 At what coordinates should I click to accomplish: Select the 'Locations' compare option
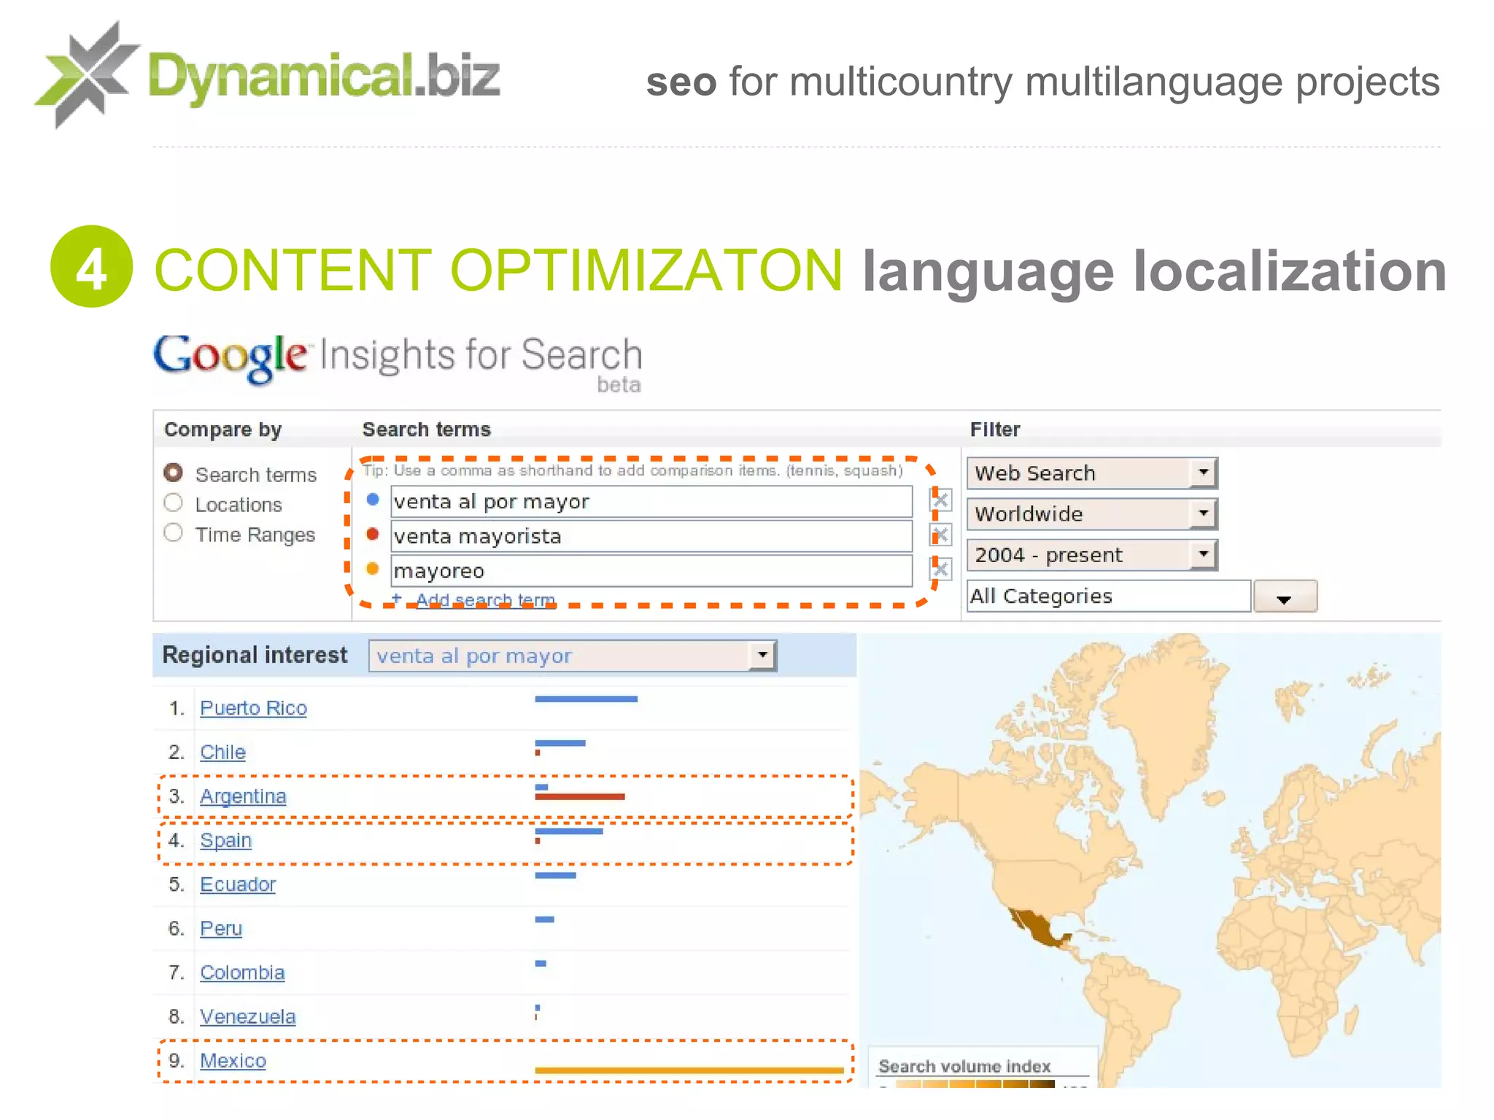pos(173,503)
